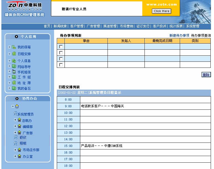Select the fourth to-do row checkbox

[61, 65]
